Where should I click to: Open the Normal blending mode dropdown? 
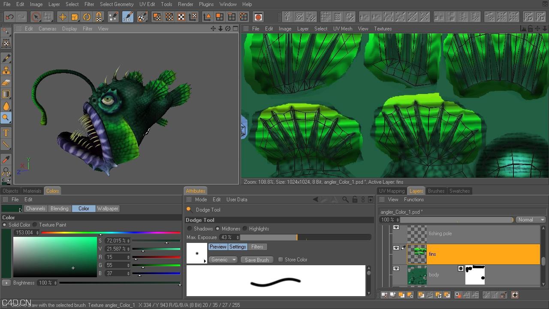coord(531,219)
